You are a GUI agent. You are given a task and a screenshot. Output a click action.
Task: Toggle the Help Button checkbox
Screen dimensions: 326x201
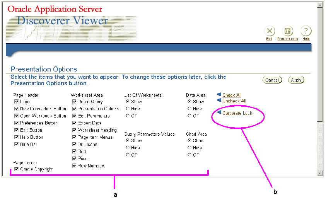point(16,137)
